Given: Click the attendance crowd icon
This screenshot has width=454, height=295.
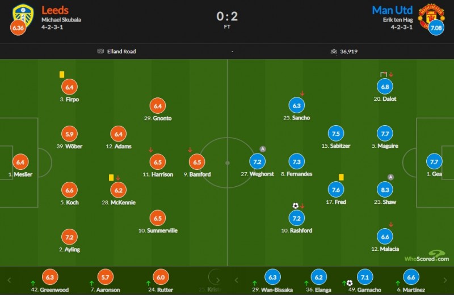Looking at the screenshot, I should coord(334,51).
